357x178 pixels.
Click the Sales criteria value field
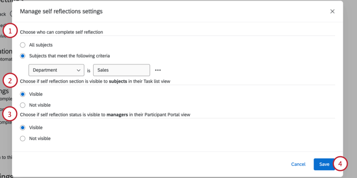(121, 70)
